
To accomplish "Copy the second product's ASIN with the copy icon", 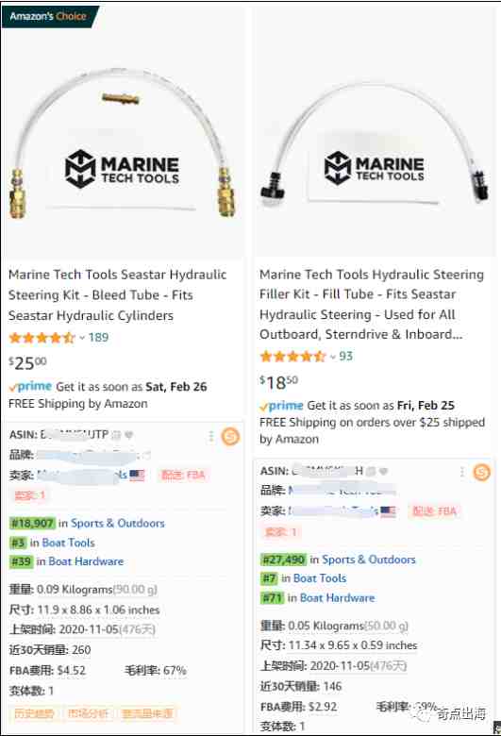I will 371,471.
